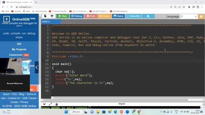Open the Language dropdown set to C
This screenshot has width=205, height=115.
[189, 17]
